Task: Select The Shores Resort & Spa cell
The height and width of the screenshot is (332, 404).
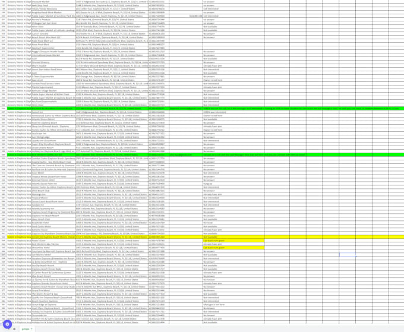Action: click(x=53, y=294)
